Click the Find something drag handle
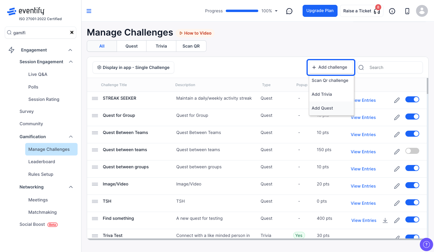Screen dimensions: 434x252 (95, 219)
